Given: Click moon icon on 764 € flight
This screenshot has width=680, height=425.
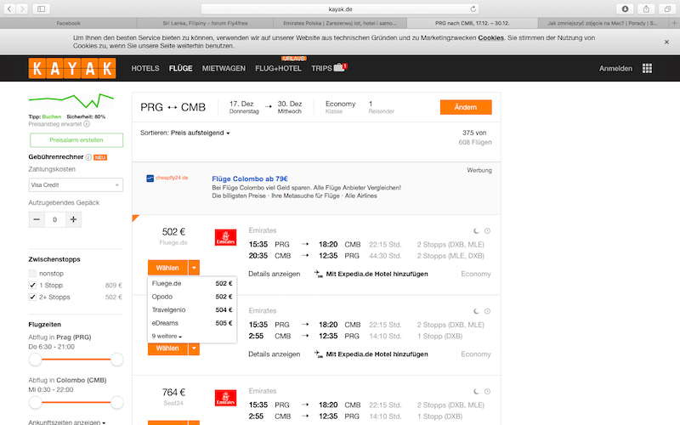Looking at the screenshot, I should 476,392.
